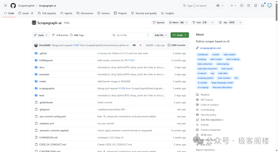Image resolution: width=278 pixels, height=152 pixels.
Task: Click the Code of conduct heart icon
Action: pos(197,105)
